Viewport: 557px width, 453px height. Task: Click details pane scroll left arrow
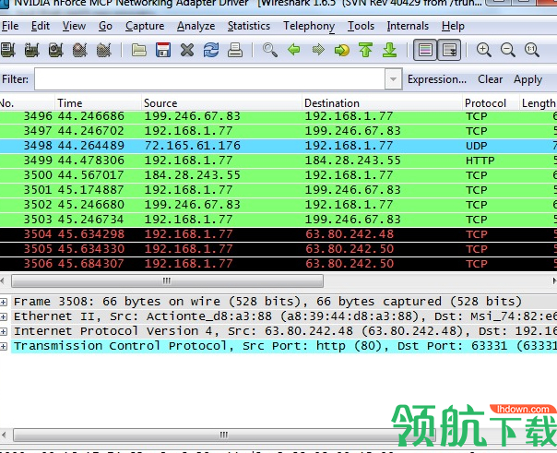pyautogui.click(x=4, y=435)
